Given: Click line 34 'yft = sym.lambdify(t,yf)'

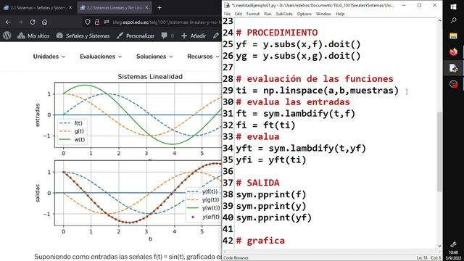Looking at the screenshot, I should (301, 148).
